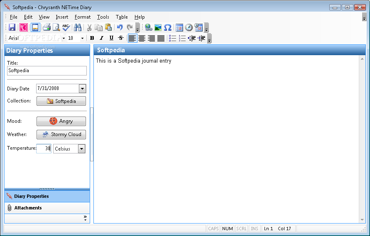Click editor scrollbar down arrow
The image size is (370, 236).
[362, 220]
